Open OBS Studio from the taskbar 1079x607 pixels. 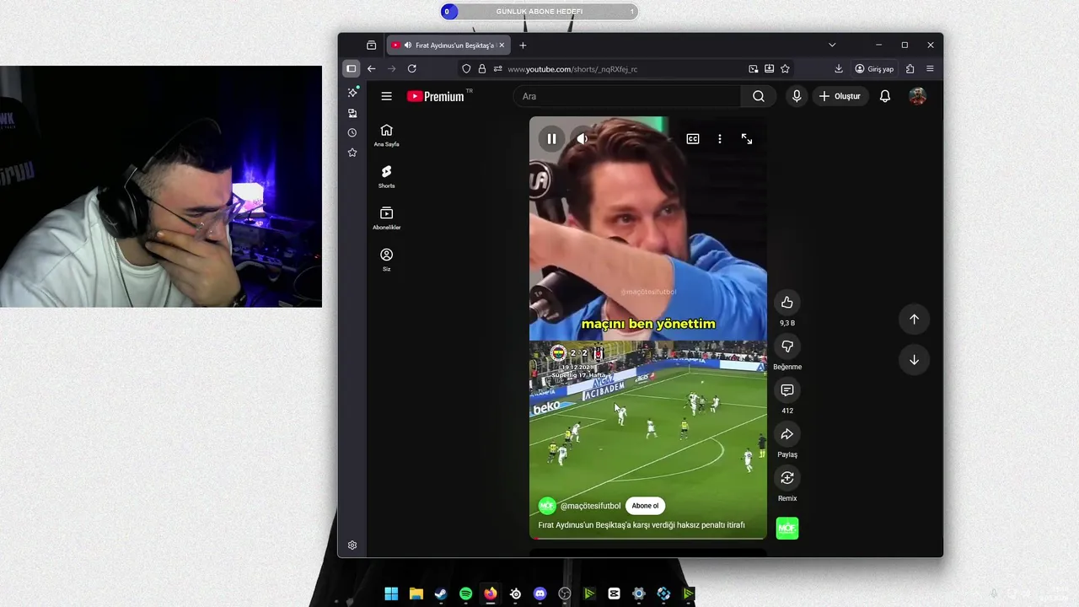[565, 594]
